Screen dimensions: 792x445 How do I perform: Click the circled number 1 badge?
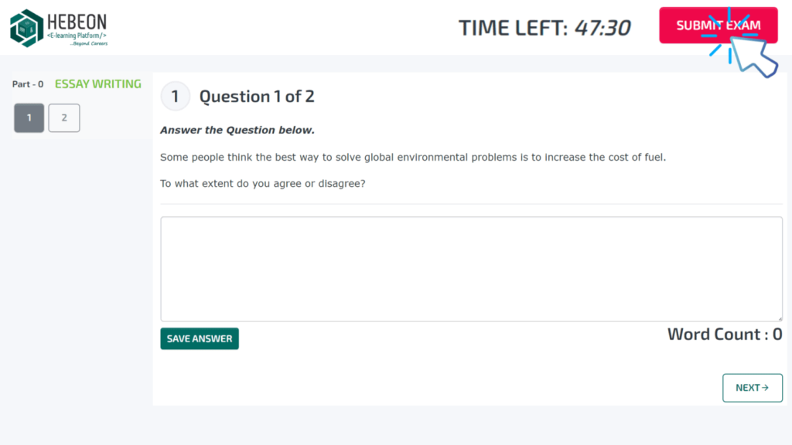[x=175, y=97]
